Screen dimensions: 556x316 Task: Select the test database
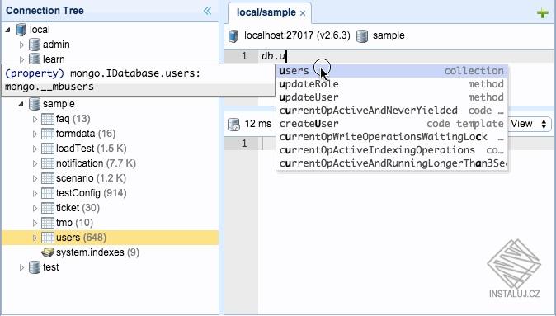(50, 267)
